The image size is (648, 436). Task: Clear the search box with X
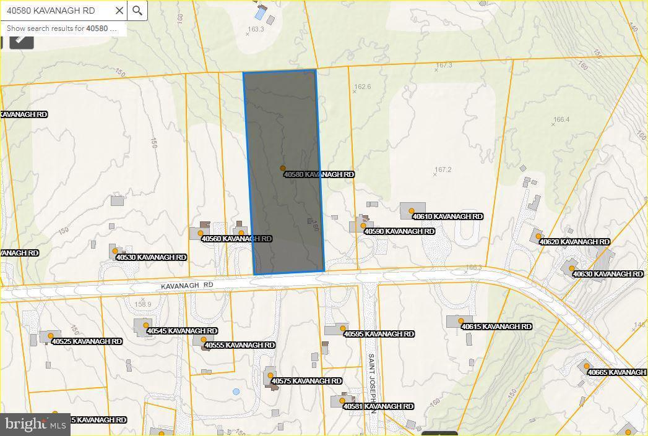(x=118, y=11)
